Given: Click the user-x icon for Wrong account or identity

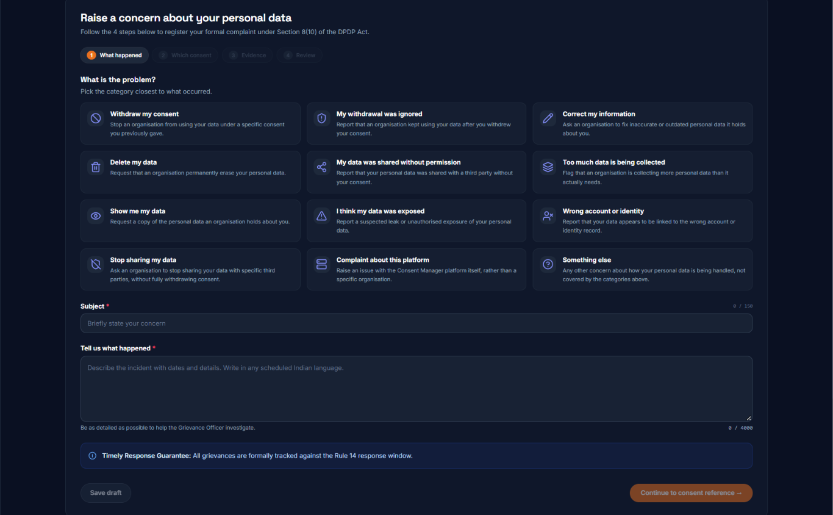Looking at the screenshot, I should (x=548, y=216).
